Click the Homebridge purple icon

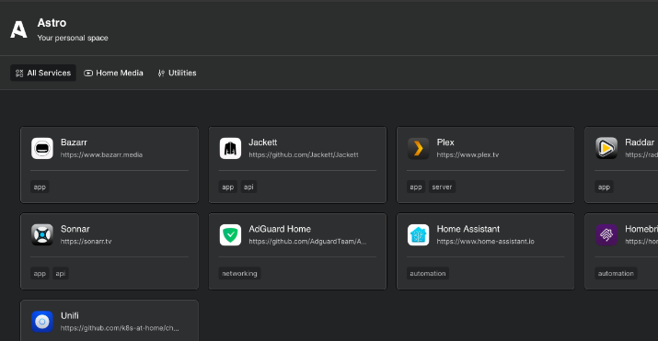point(606,234)
